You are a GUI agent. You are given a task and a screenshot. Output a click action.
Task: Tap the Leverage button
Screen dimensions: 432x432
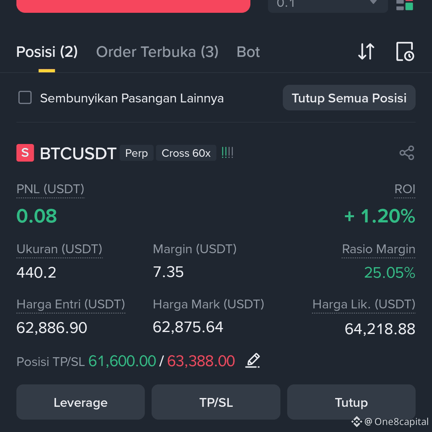[80, 402]
